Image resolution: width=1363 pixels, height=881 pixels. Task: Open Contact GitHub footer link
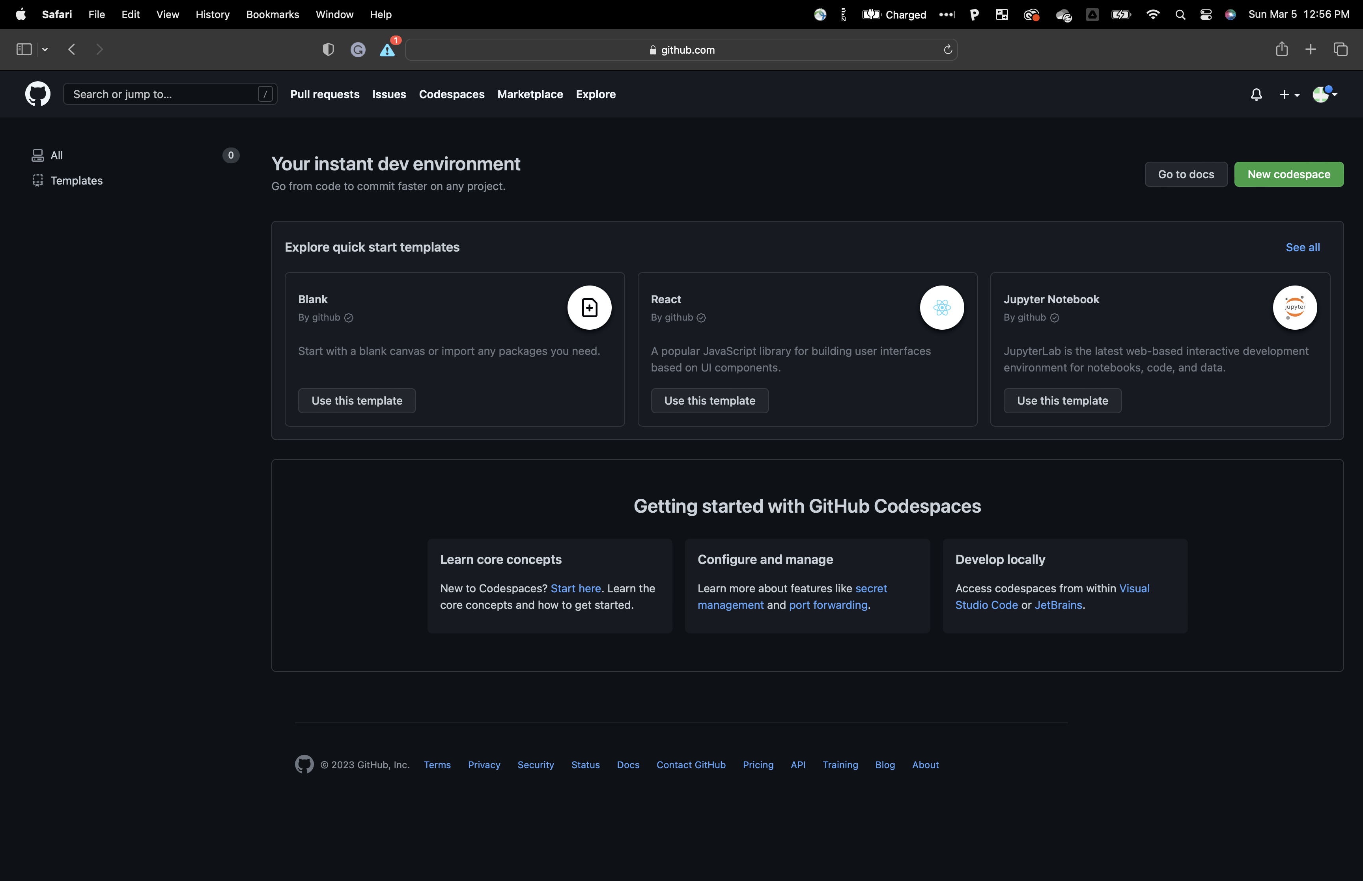(x=691, y=765)
